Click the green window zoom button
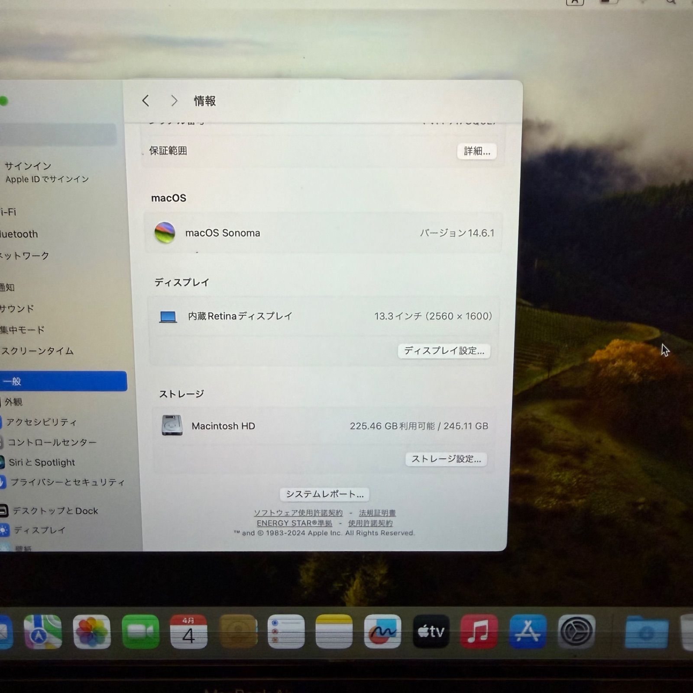The width and height of the screenshot is (693, 693). [x=3, y=101]
